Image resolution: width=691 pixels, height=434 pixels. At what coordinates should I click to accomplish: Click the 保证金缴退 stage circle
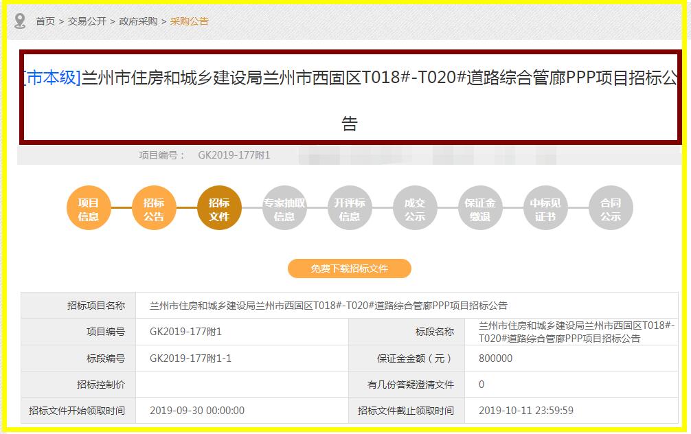pyautogui.click(x=480, y=207)
